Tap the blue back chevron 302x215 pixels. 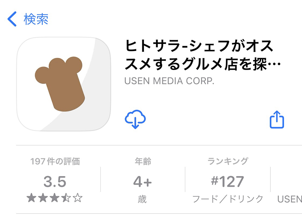click(12, 19)
